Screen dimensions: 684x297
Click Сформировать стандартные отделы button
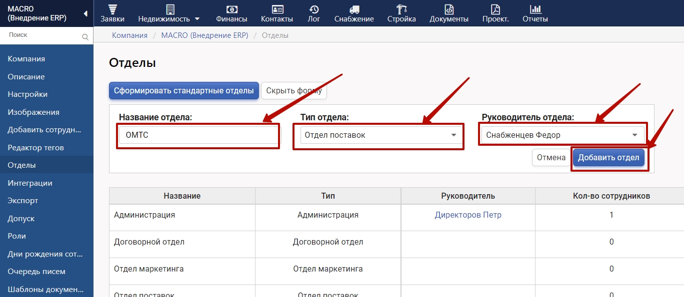(x=183, y=91)
